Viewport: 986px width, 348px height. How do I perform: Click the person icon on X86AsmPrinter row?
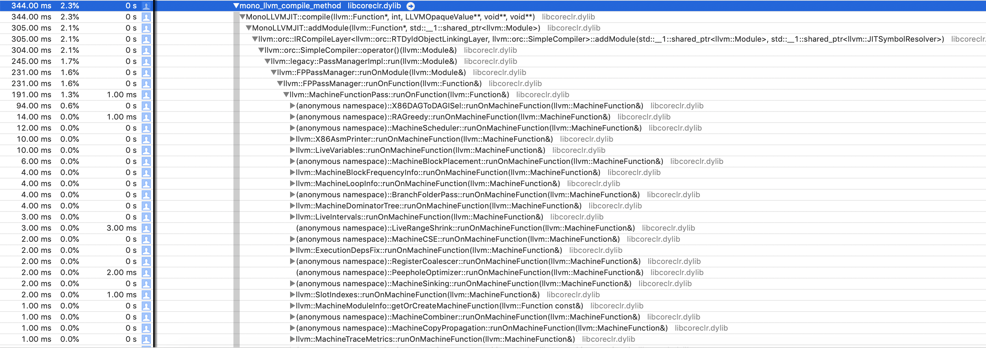point(146,139)
